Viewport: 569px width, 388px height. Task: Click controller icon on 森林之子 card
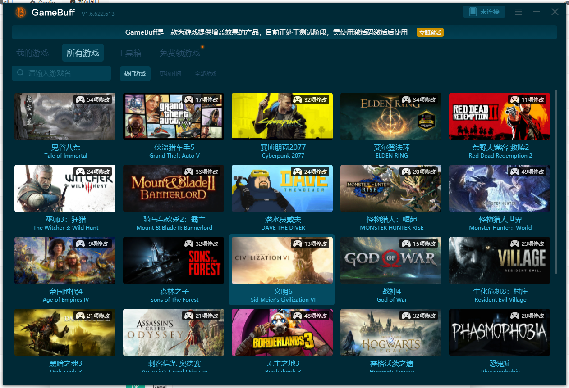coord(188,244)
